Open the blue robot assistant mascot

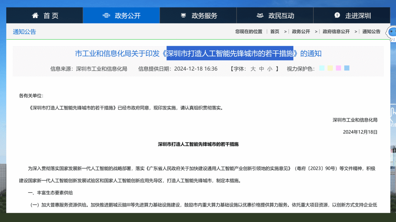pyautogui.click(x=392, y=33)
